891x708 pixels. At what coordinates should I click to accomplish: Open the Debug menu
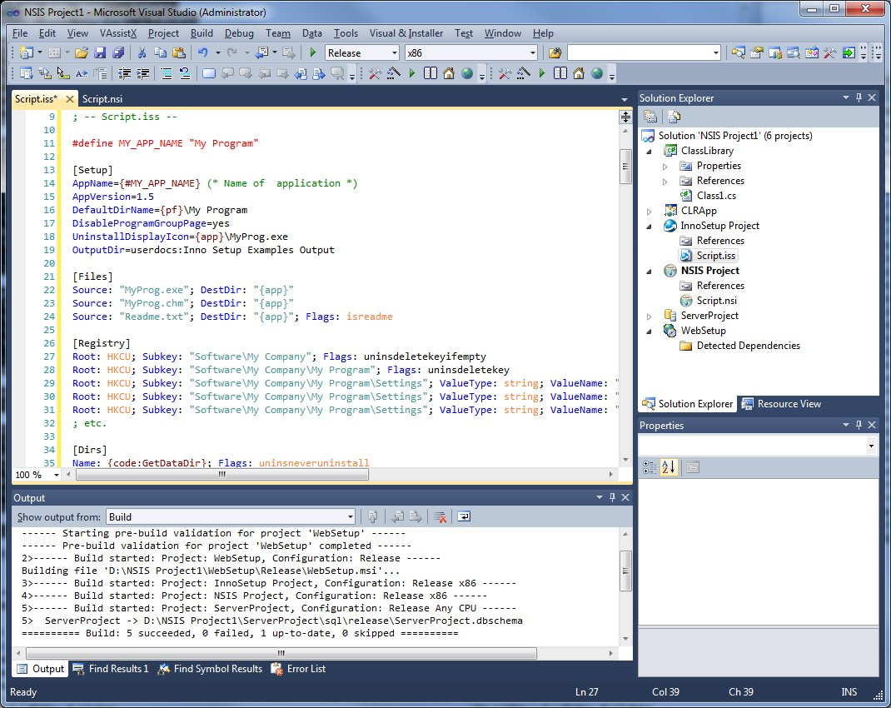[239, 33]
